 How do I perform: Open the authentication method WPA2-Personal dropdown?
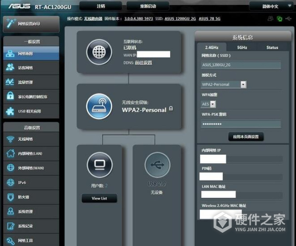pyautogui.click(x=223, y=84)
